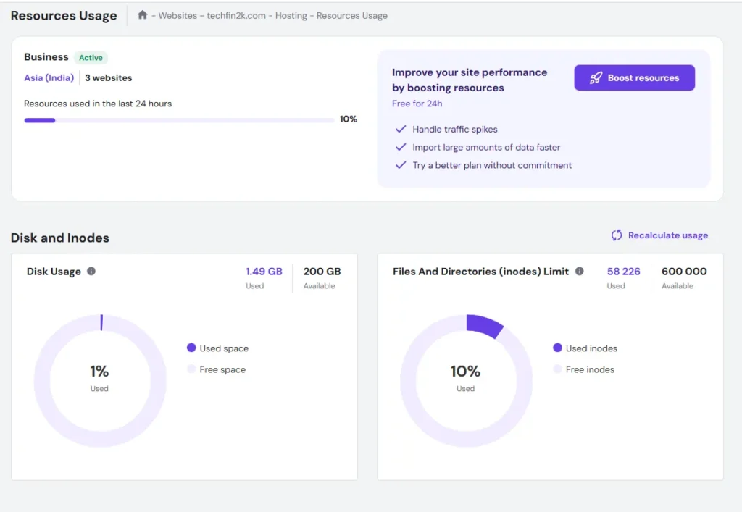The height and width of the screenshot is (512, 742).
Task: Click Import large amounts of data faster
Action: click(x=486, y=147)
